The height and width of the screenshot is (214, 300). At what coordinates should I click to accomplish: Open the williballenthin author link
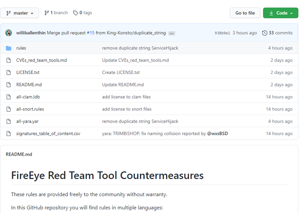pos(31,33)
